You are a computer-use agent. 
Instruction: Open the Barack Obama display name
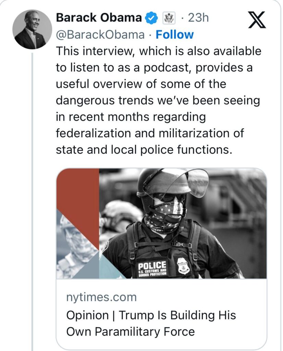pyautogui.click(x=99, y=18)
